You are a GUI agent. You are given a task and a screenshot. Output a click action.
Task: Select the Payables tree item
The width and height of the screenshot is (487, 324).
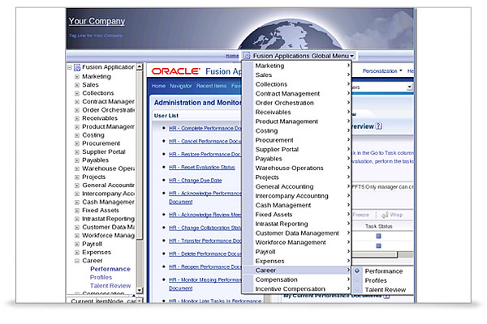point(95,160)
